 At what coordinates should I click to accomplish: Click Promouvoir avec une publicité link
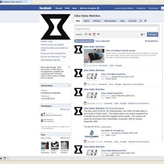(x=52, y=45)
